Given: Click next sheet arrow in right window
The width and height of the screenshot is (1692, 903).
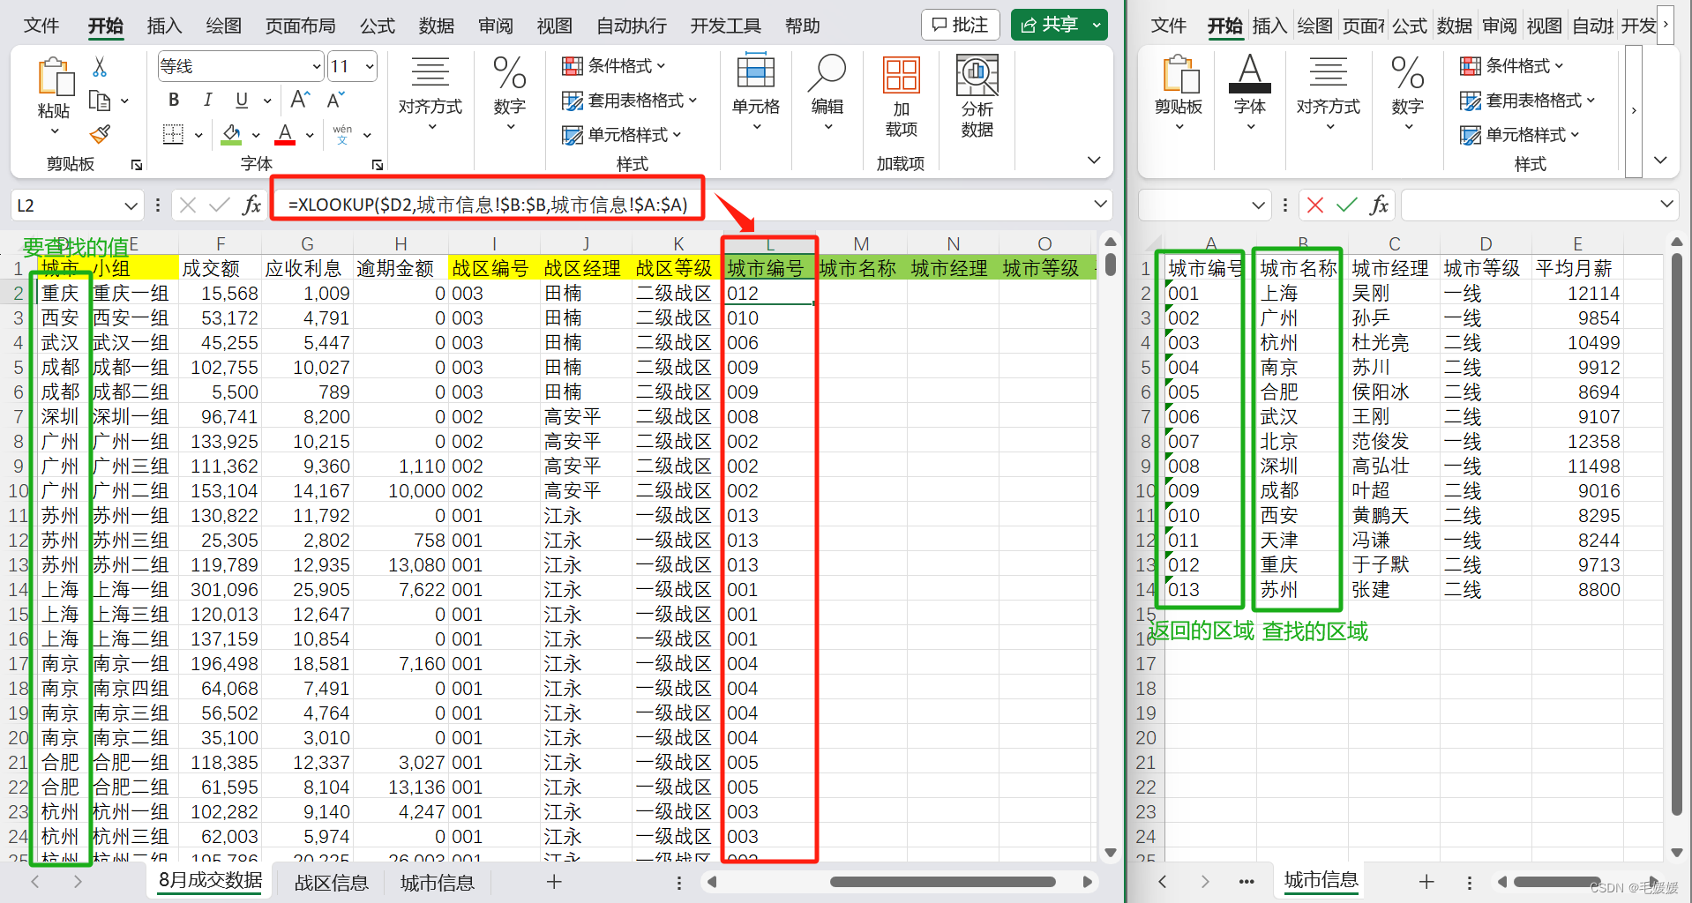Looking at the screenshot, I should [1205, 881].
